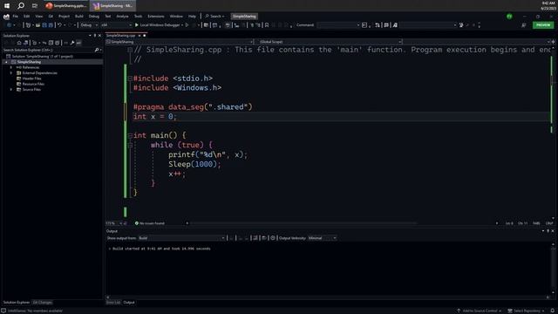
Task: Click Solution Explorer Show All Files icon
Action: (x=57, y=43)
